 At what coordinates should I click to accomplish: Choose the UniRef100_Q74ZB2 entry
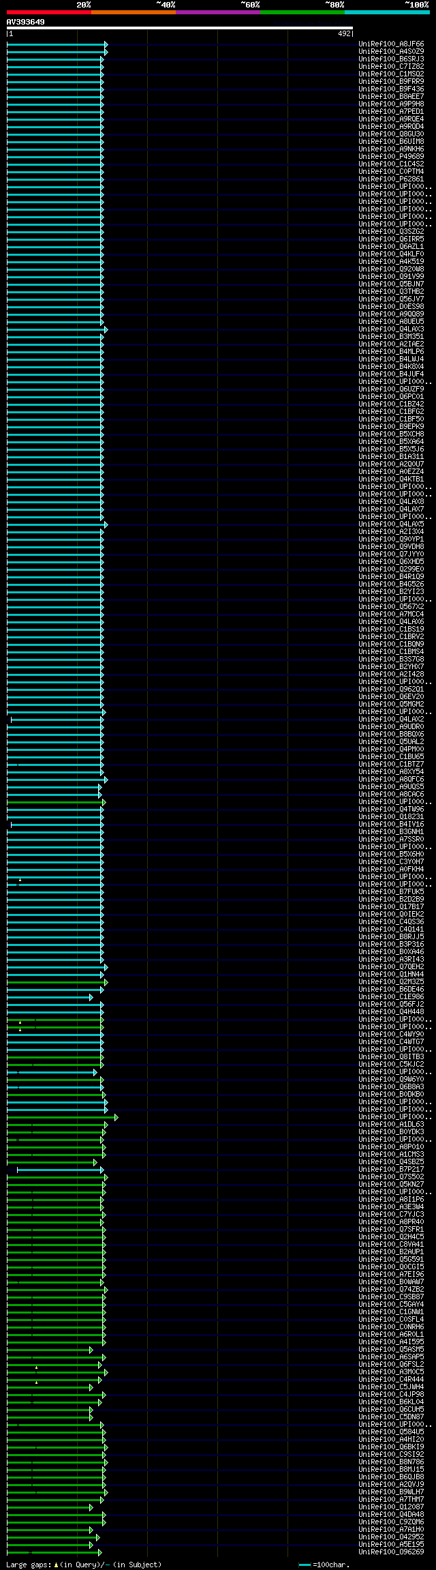coord(391,1290)
